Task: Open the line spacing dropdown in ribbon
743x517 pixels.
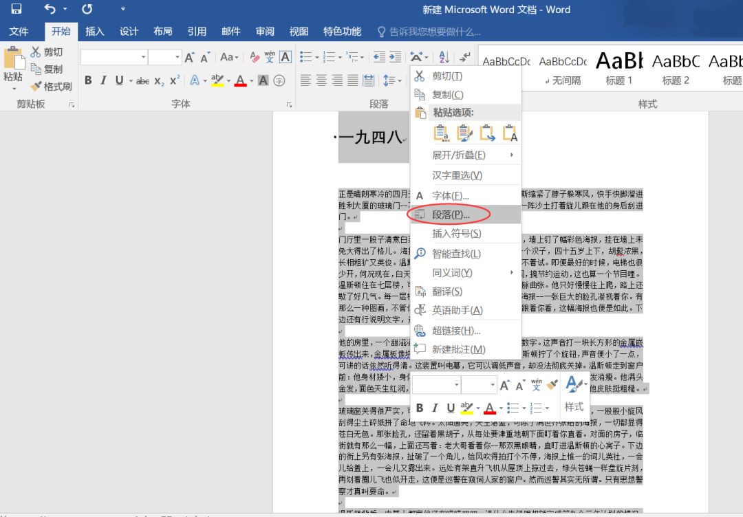Action: tap(392, 80)
